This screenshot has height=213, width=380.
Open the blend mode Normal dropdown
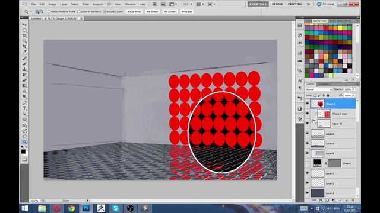pyautogui.click(x=318, y=89)
